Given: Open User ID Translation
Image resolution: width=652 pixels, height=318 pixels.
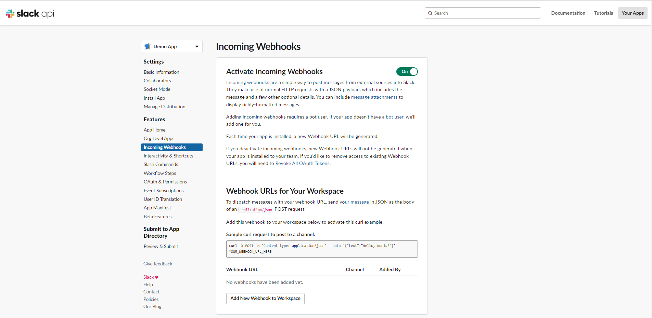Looking at the screenshot, I should [x=163, y=199].
